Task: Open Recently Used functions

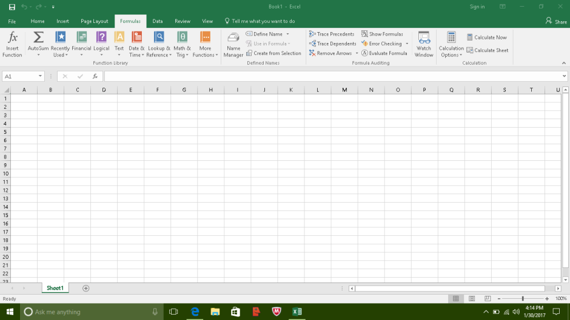Action: [x=60, y=44]
